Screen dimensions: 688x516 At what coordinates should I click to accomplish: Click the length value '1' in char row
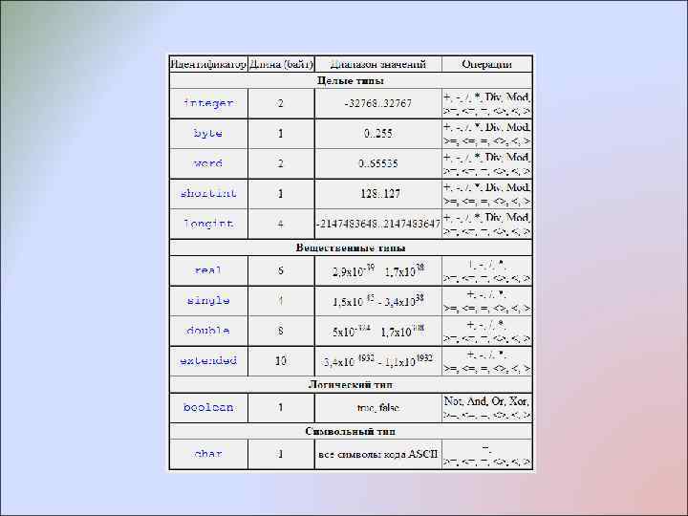(x=281, y=454)
